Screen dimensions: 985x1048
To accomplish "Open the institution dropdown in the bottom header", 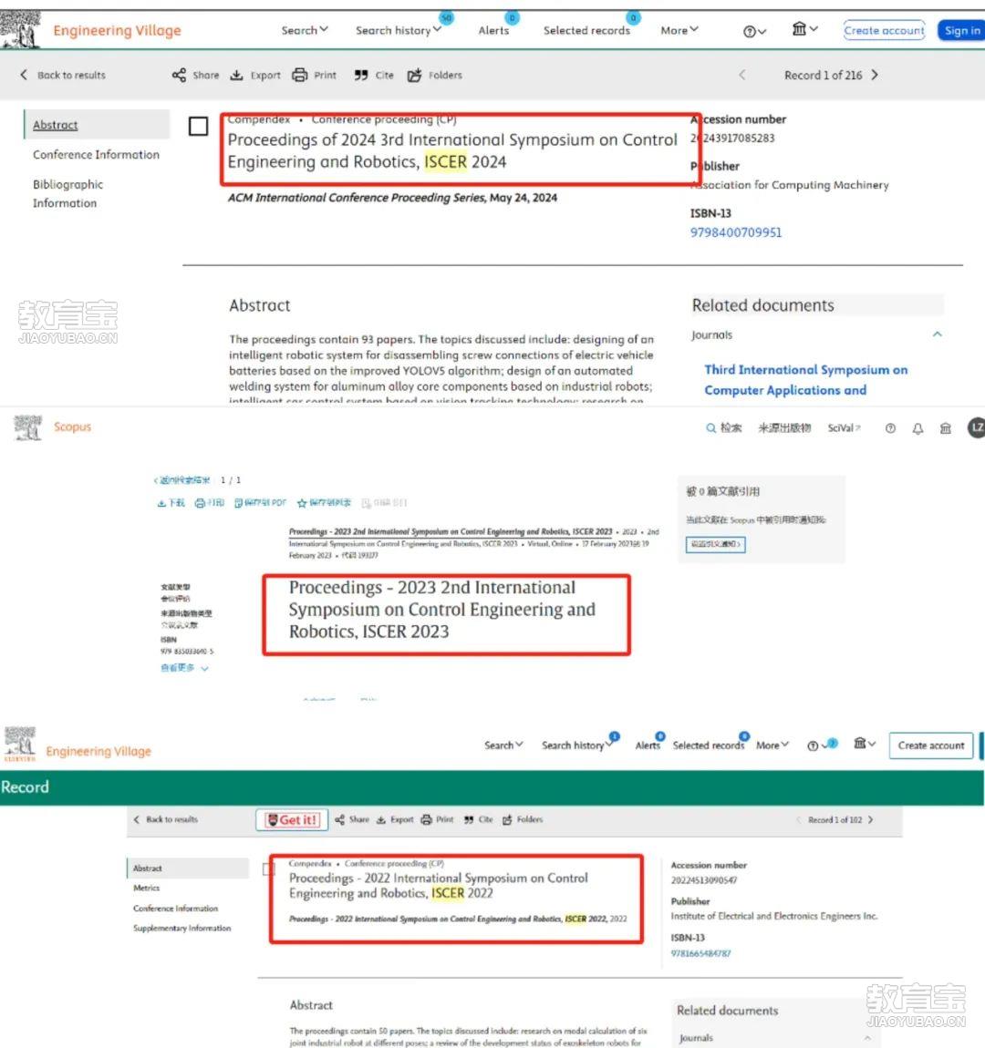I will 865,744.
